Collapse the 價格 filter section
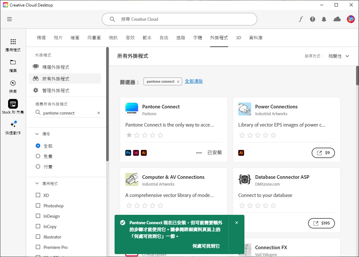359x257 pixels. coord(37,133)
